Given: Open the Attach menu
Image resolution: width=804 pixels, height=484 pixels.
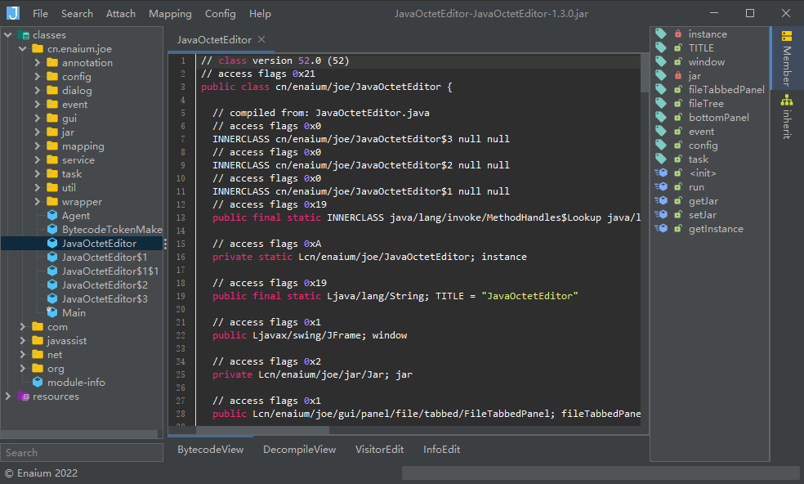Looking at the screenshot, I should (x=121, y=14).
